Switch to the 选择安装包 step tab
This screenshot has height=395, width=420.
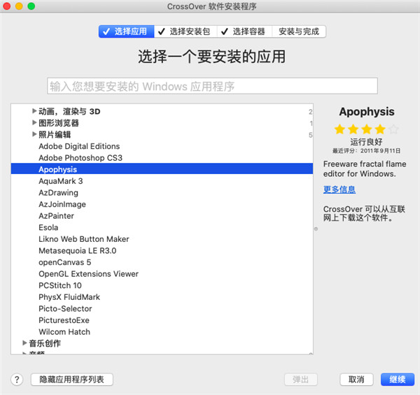click(185, 31)
